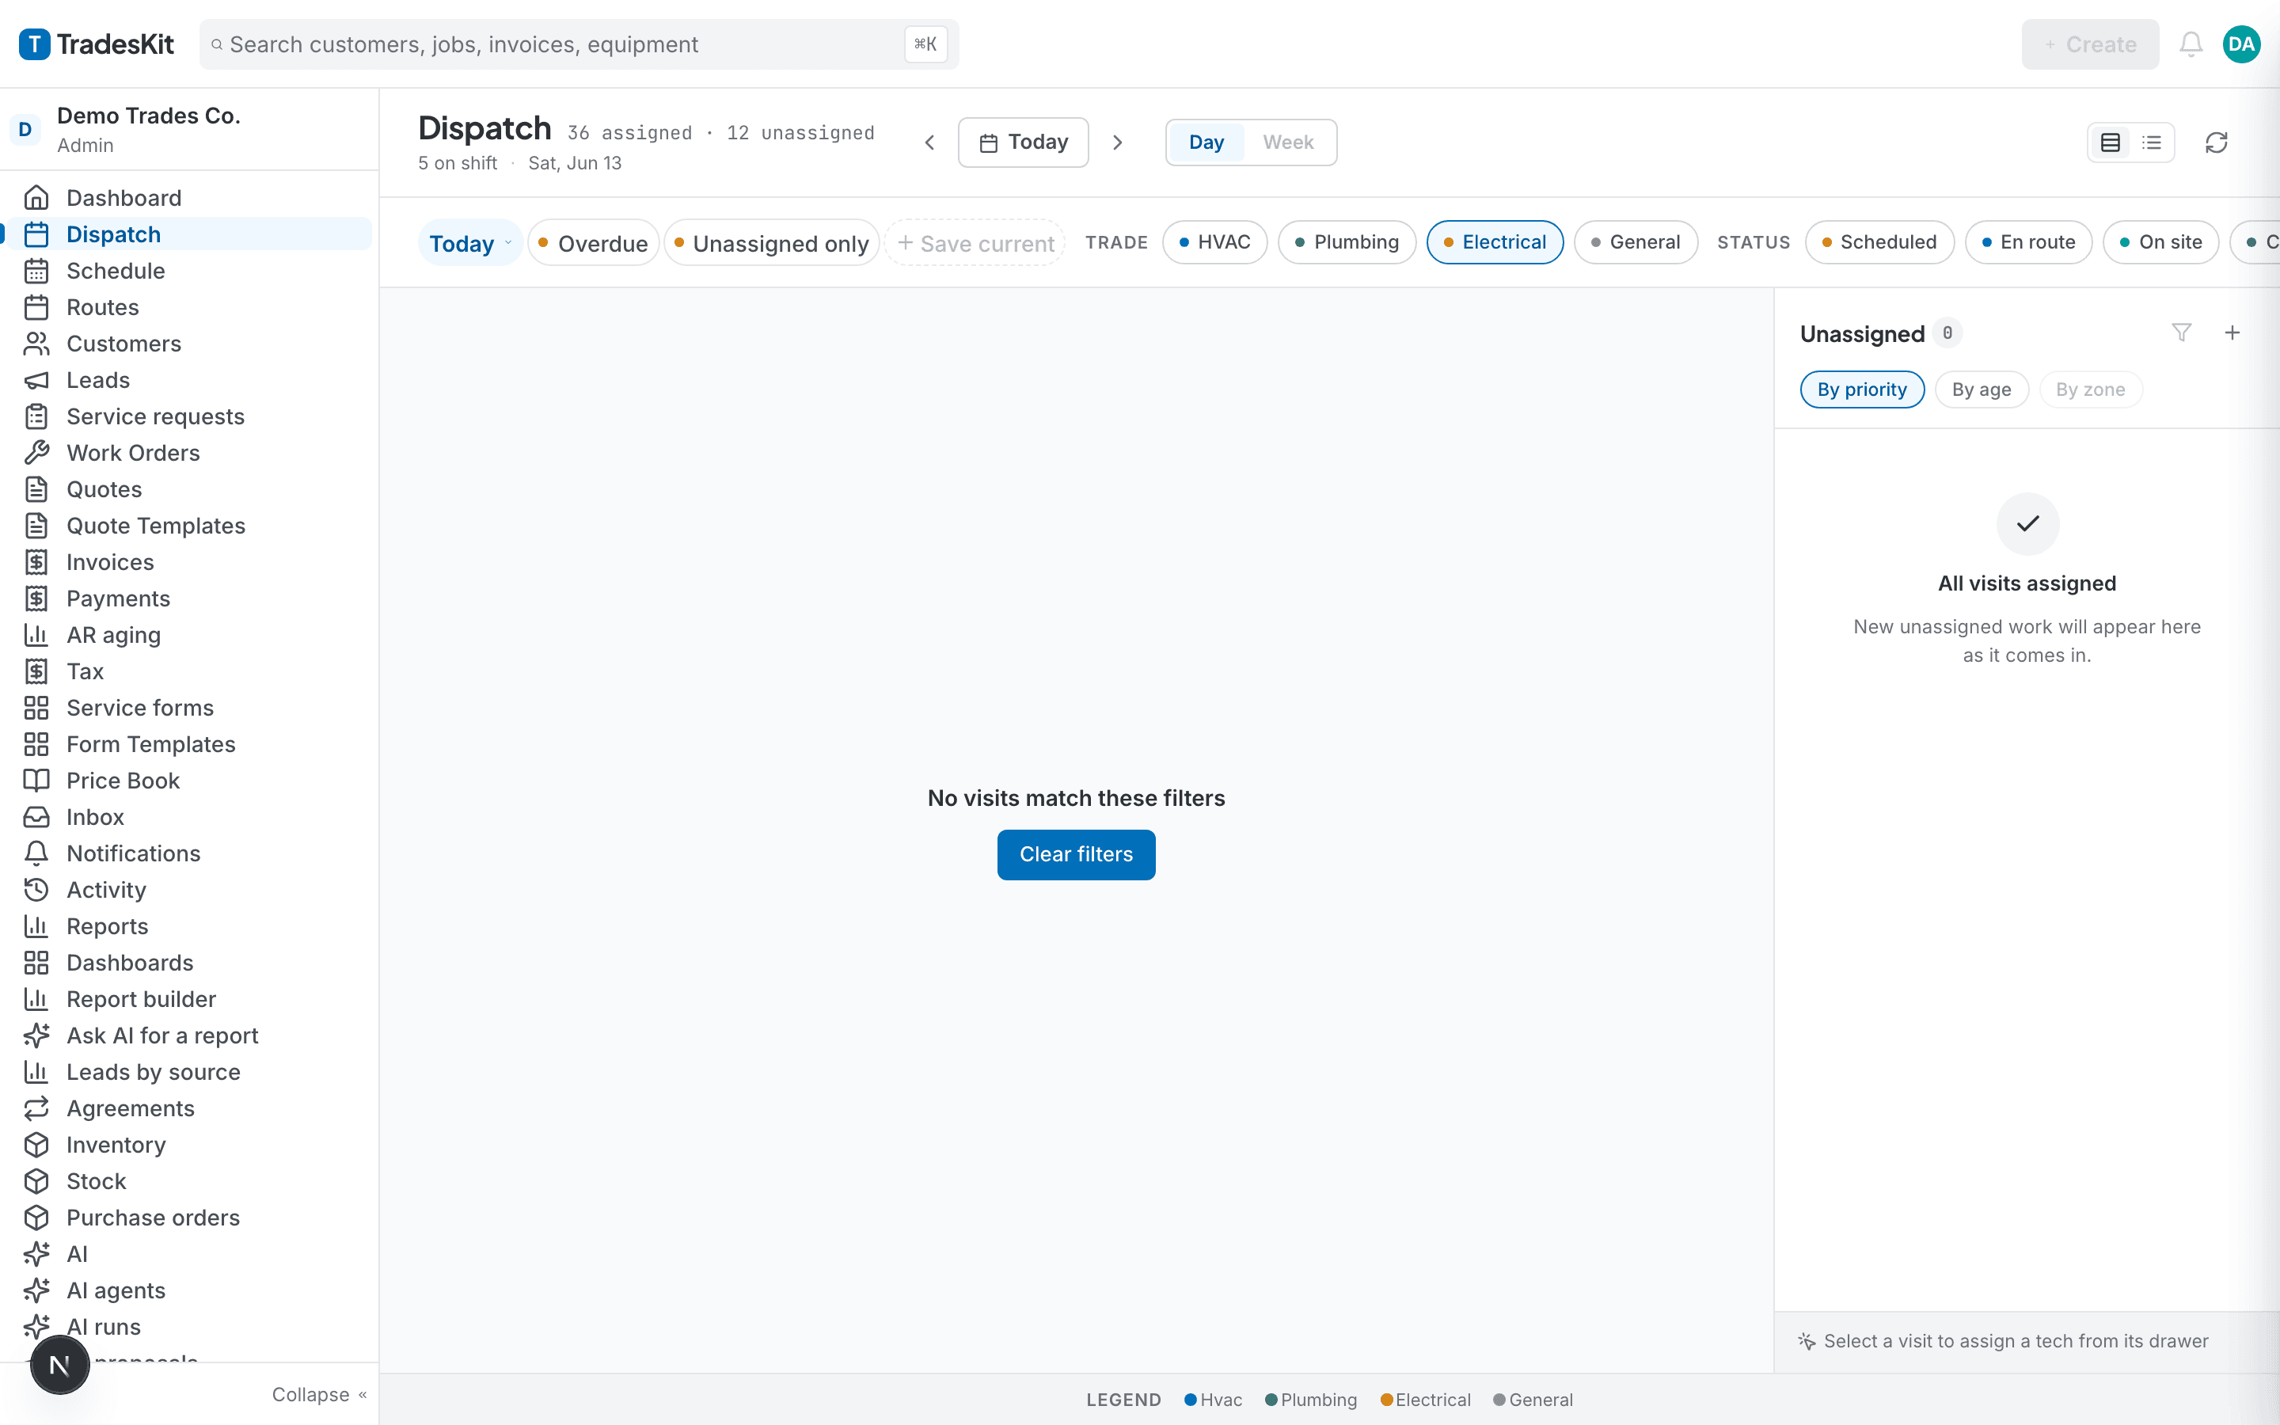Open the Today date picker
Viewport: 2280px width, 1425px height.
point(1023,142)
